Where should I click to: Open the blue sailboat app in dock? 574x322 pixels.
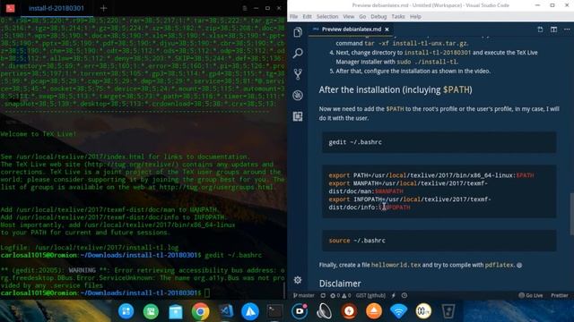pyautogui.click(x=250, y=311)
